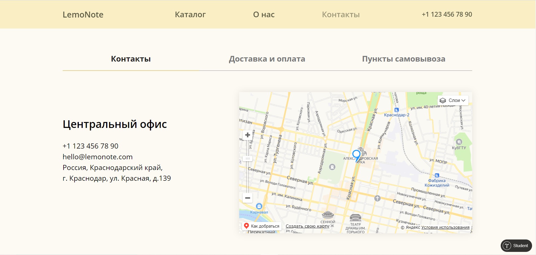The width and height of the screenshot is (536, 255).
Task: Click the gray park marker on map
Action: [x=332, y=167]
